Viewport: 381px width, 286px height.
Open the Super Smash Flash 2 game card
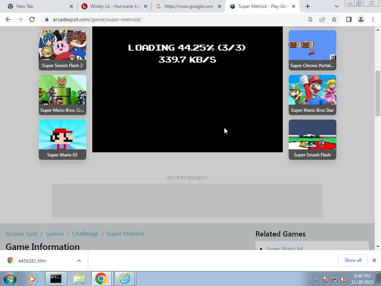click(63, 50)
